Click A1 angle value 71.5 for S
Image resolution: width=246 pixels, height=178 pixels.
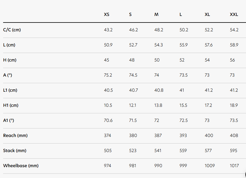(133, 120)
